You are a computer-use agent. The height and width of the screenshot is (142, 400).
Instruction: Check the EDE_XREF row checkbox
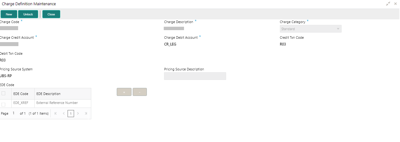[x=3, y=105]
